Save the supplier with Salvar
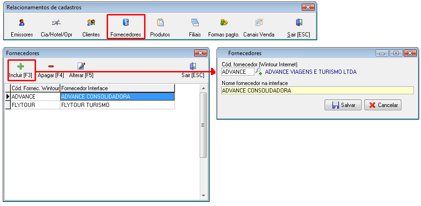421x206 pixels. [x=343, y=105]
